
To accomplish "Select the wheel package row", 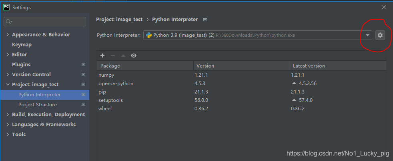I will [x=241, y=109].
